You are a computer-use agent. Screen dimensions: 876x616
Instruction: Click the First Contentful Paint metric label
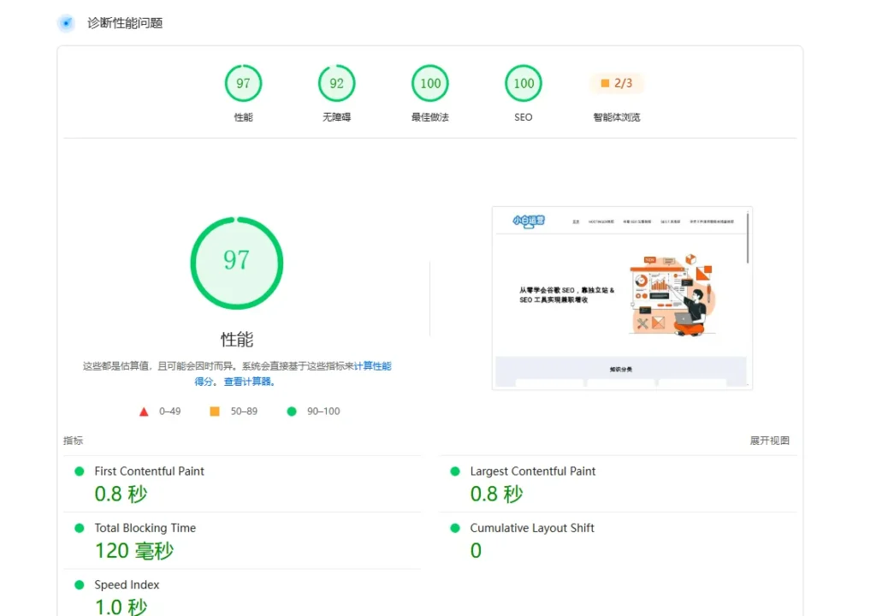tap(149, 471)
